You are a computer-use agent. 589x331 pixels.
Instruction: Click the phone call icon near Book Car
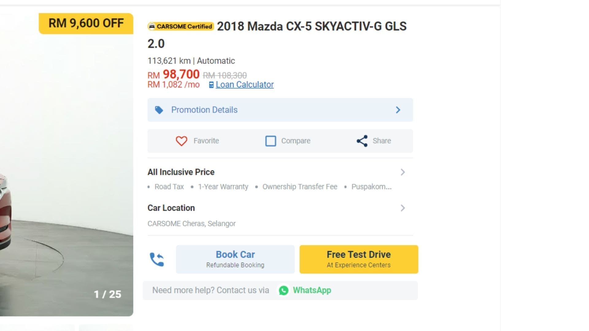coord(157,259)
